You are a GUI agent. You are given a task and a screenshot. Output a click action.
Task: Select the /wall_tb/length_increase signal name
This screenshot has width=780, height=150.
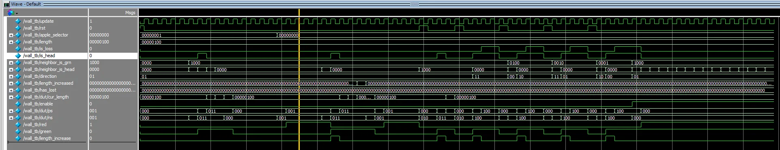tap(47, 138)
